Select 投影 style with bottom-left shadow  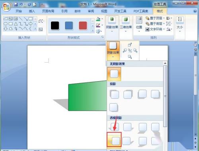142,94
